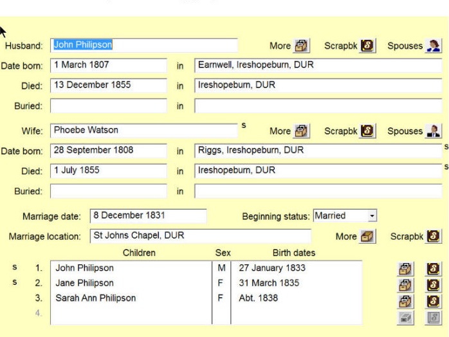Open Scrapbook for Sarah Ann Philipson

(x=434, y=302)
